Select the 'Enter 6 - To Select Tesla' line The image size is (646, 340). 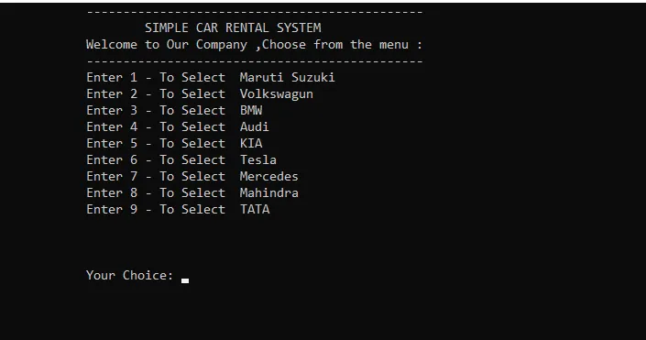click(x=181, y=159)
